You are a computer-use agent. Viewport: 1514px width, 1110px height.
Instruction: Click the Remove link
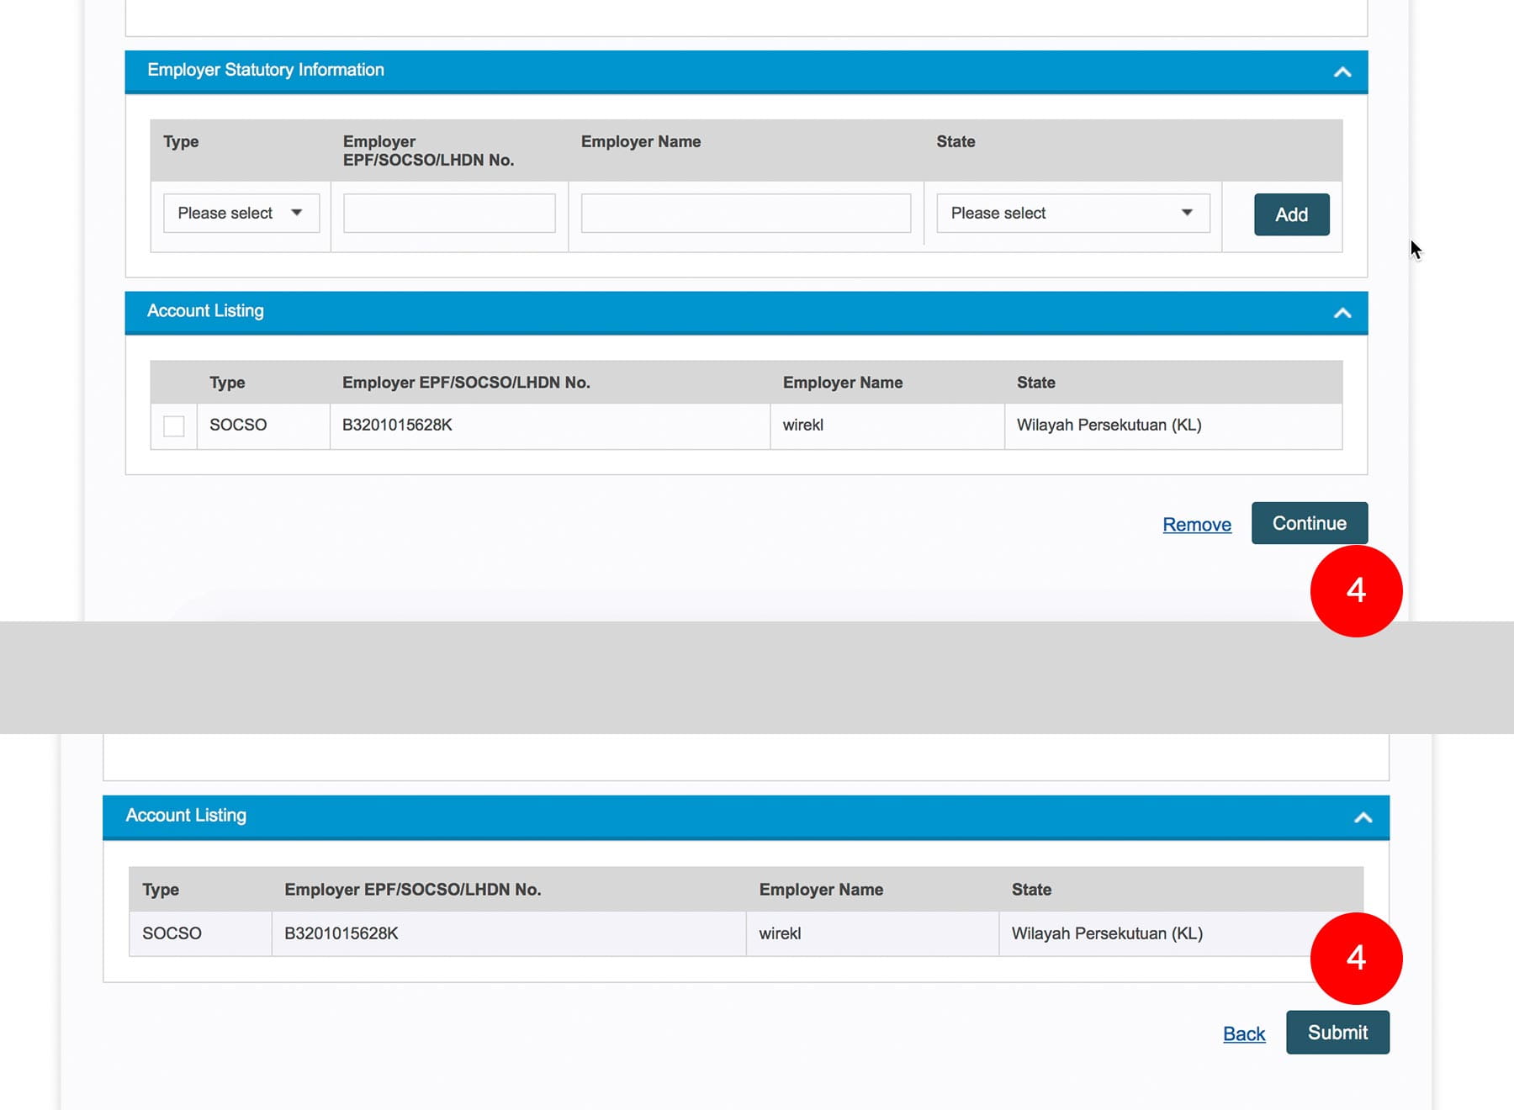pos(1196,525)
